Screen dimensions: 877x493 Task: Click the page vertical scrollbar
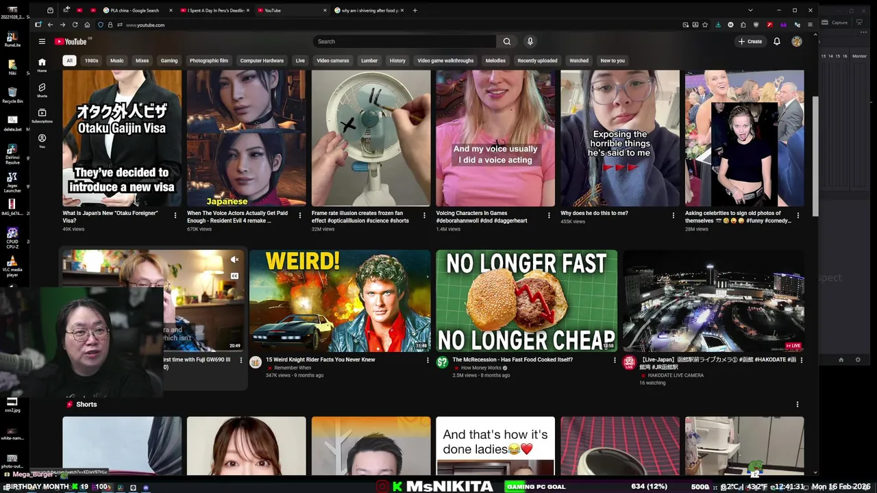[815, 155]
